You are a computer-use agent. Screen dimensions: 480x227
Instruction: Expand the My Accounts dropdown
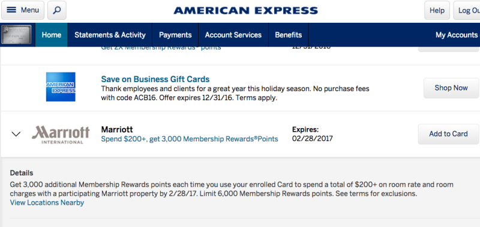click(x=457, y=35)
